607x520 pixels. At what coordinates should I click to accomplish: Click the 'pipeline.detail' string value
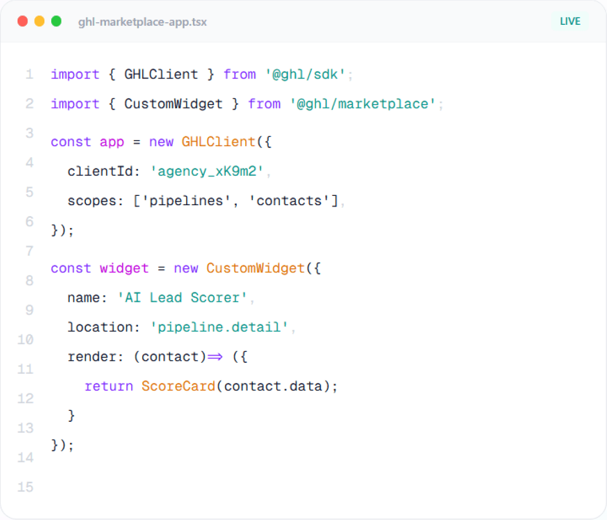click(219, 327)
